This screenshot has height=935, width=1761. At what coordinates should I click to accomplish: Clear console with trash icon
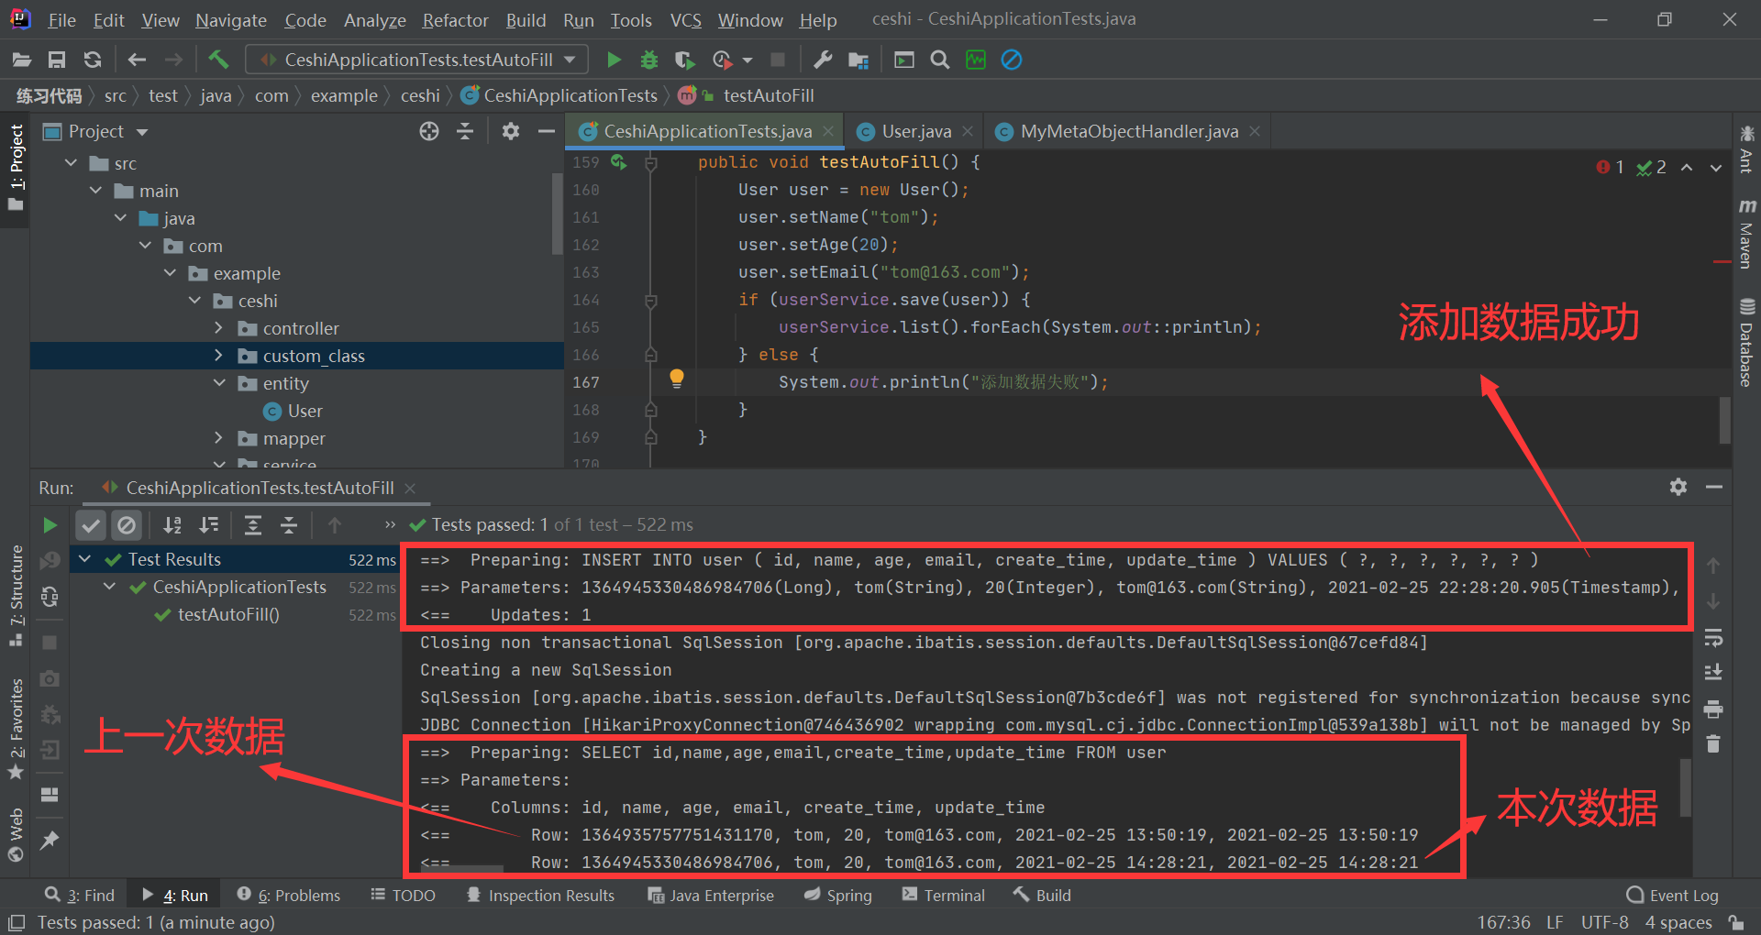[1712, 743]
